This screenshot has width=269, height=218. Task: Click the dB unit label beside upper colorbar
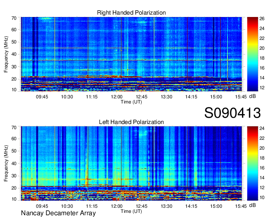click(252, 96)
